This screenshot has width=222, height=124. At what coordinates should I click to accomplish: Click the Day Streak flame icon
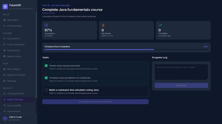(103, 25)
